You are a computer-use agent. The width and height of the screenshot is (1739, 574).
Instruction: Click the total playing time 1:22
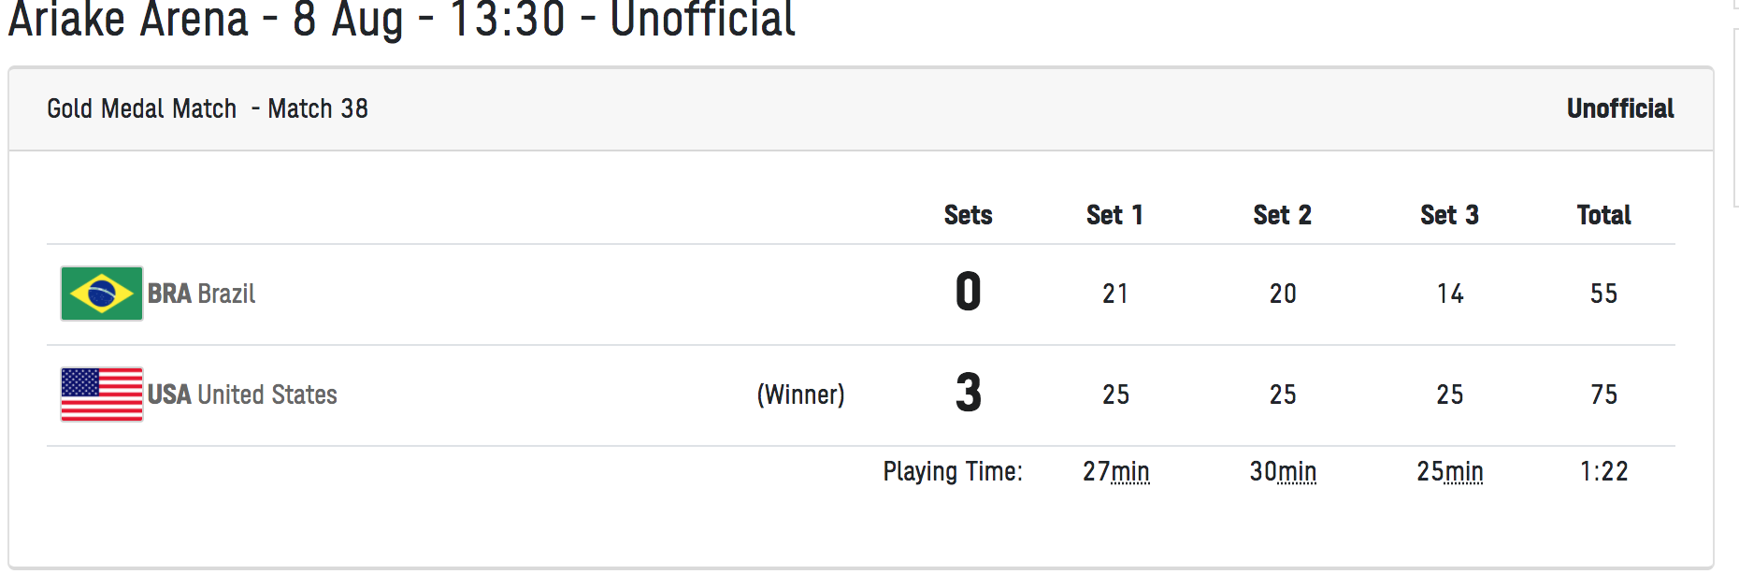(1603, 471)
